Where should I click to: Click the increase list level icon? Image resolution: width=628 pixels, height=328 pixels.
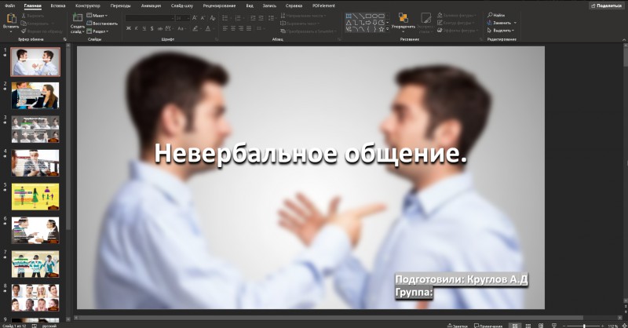pos(261,18)
